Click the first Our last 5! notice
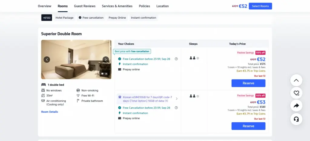The height and width of the screenshot is (141, 310). [x=260, y=76]
